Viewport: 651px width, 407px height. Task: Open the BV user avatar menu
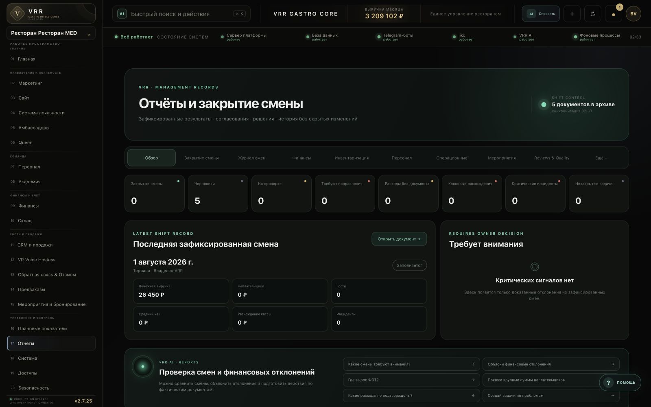[x=634, y=14]
